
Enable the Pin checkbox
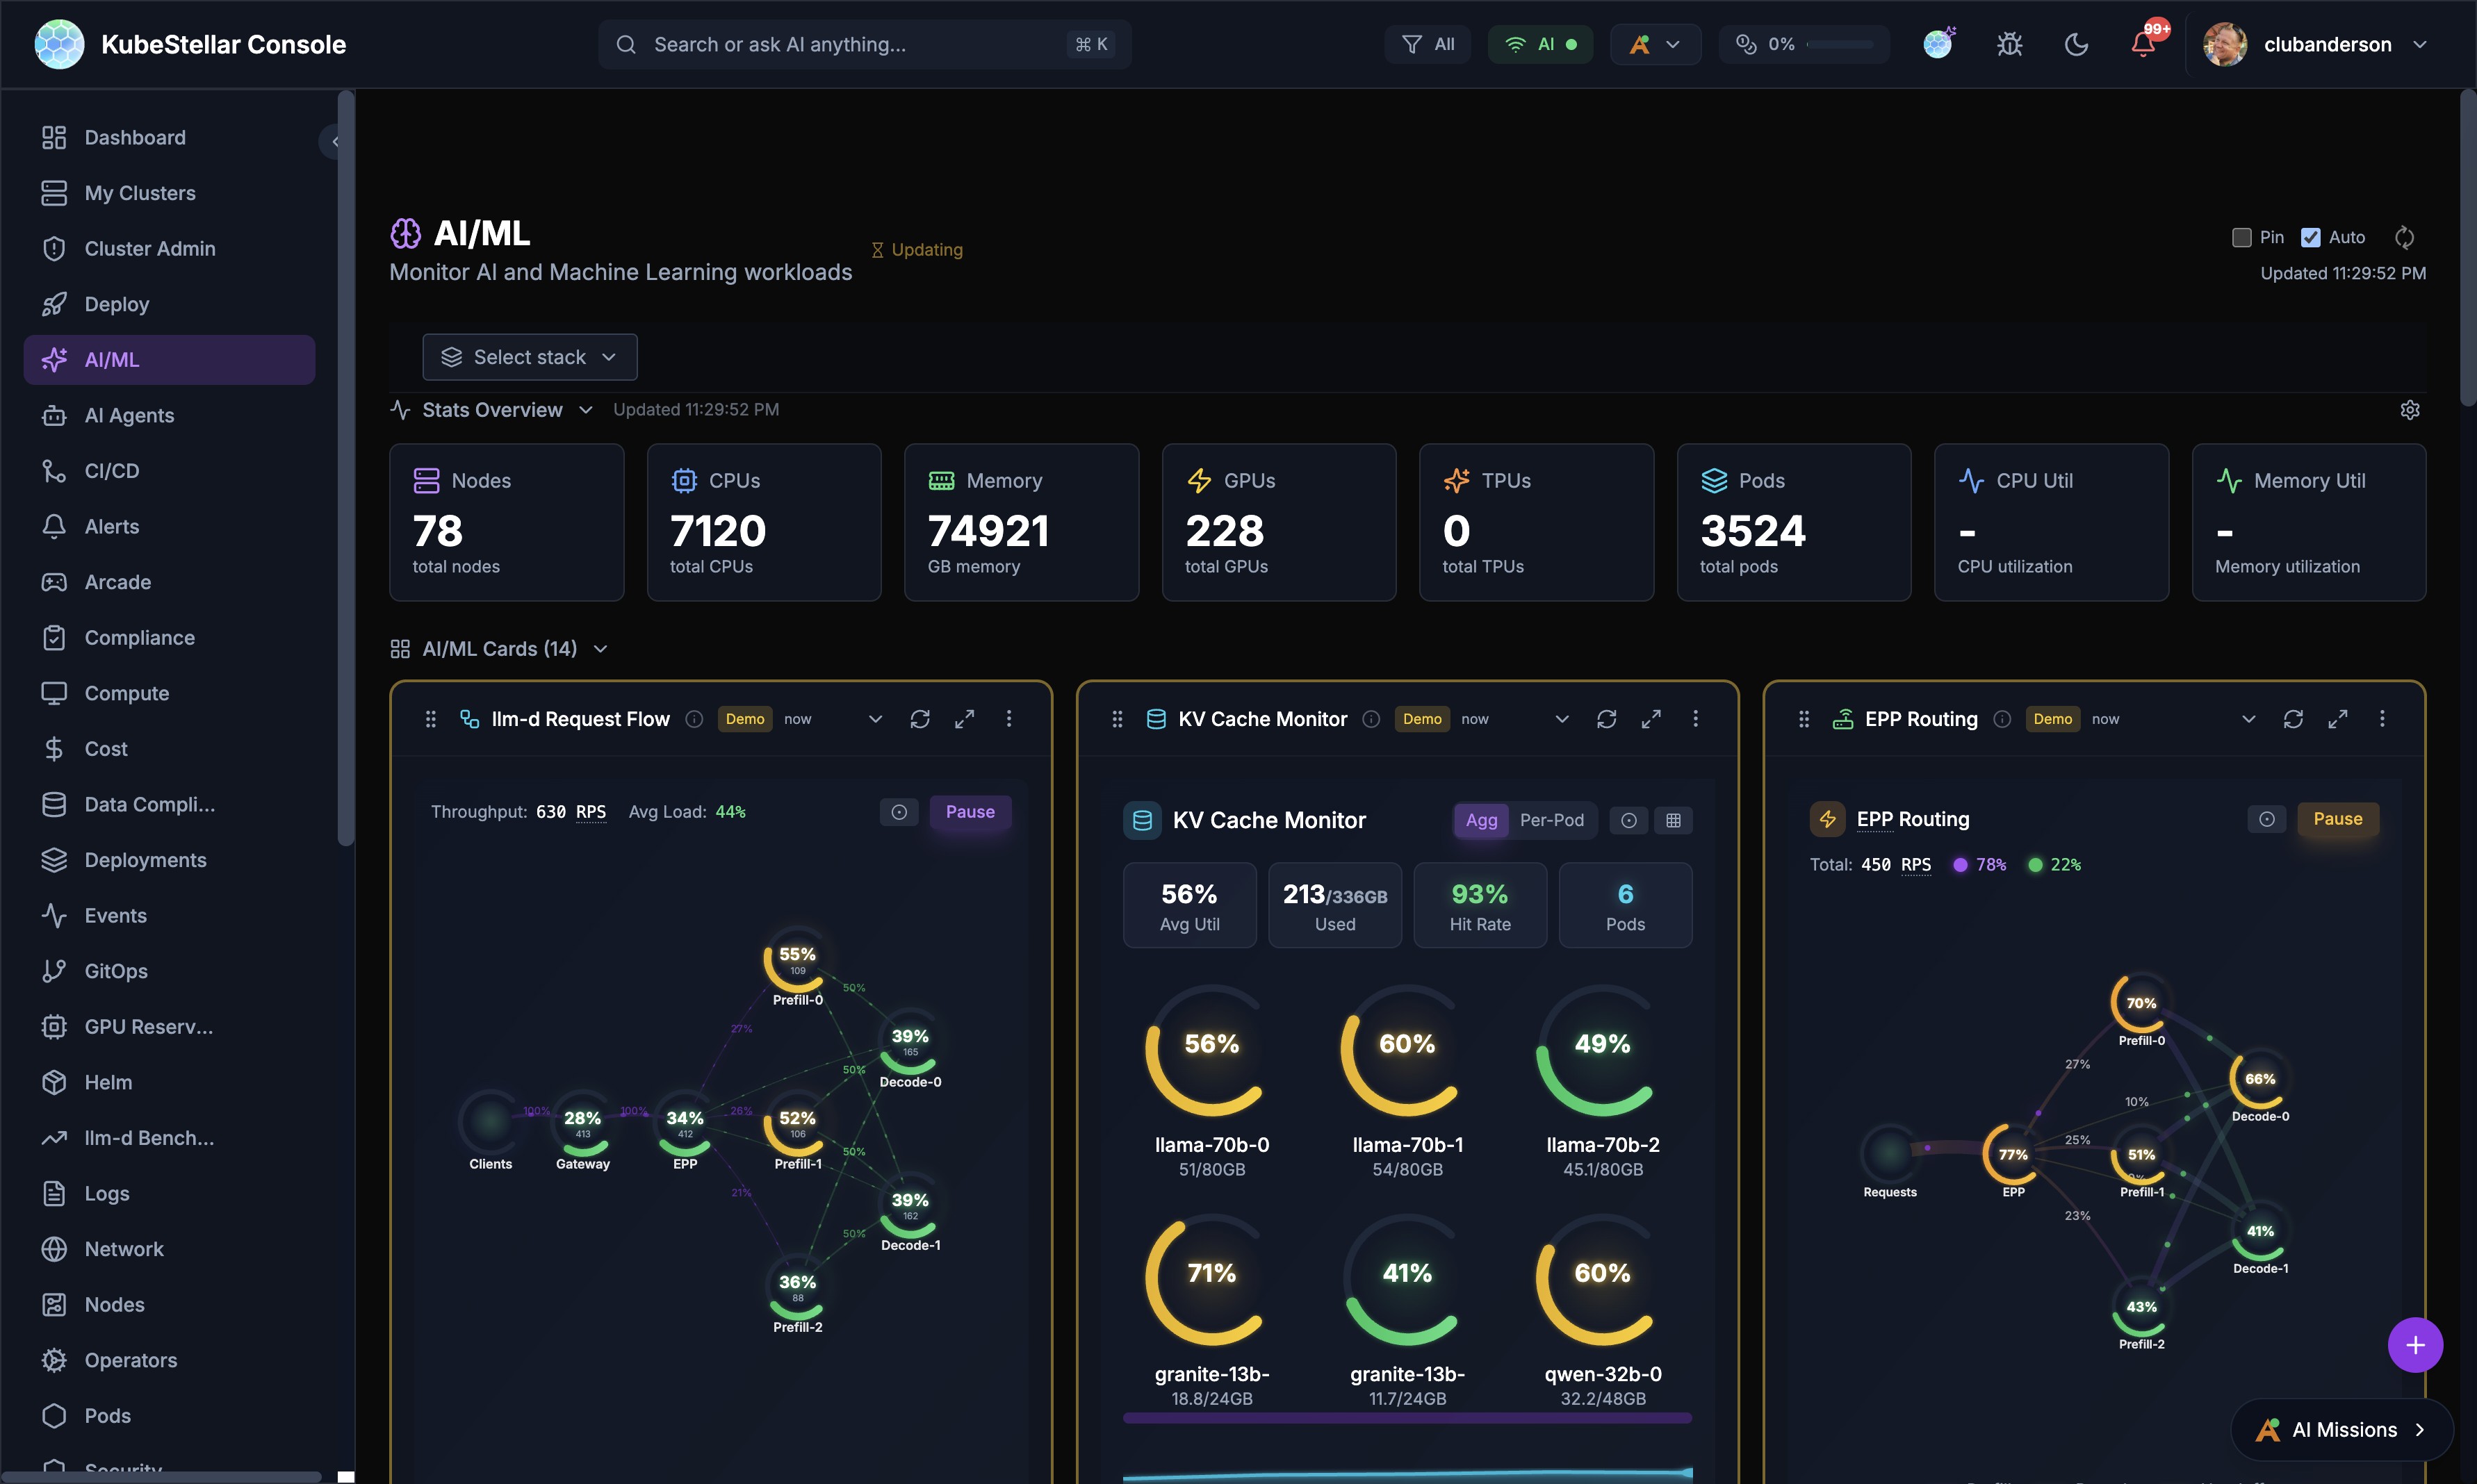2241,237
